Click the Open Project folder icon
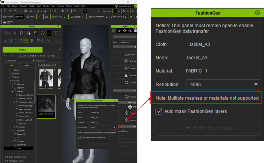Screen dimensions: 264x163 (10, 11)
